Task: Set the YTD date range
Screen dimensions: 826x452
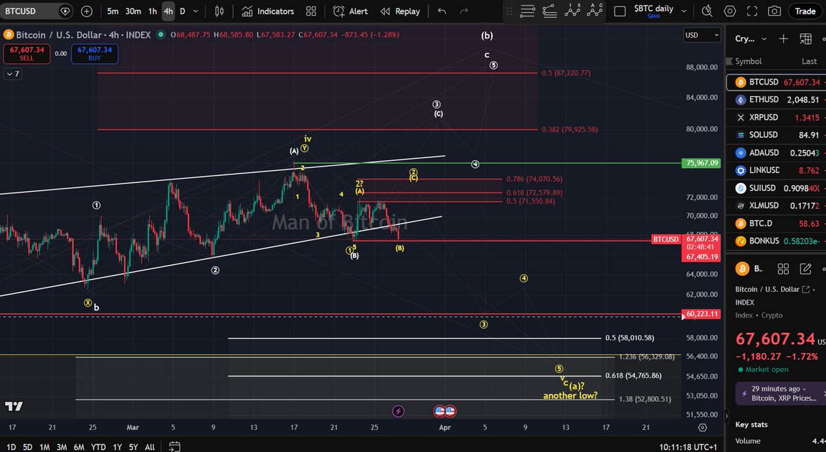Action: click(98, 446)
